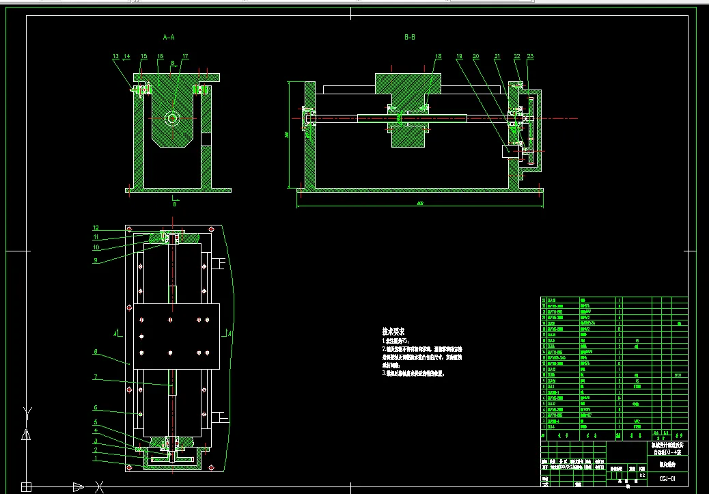Pick part callout number 15
The height and width of the screenshot is (494, 709).
(x=144, y=57)
